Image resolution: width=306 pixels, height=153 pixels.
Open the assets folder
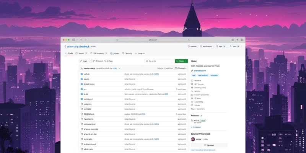click(x=86, y=79)
